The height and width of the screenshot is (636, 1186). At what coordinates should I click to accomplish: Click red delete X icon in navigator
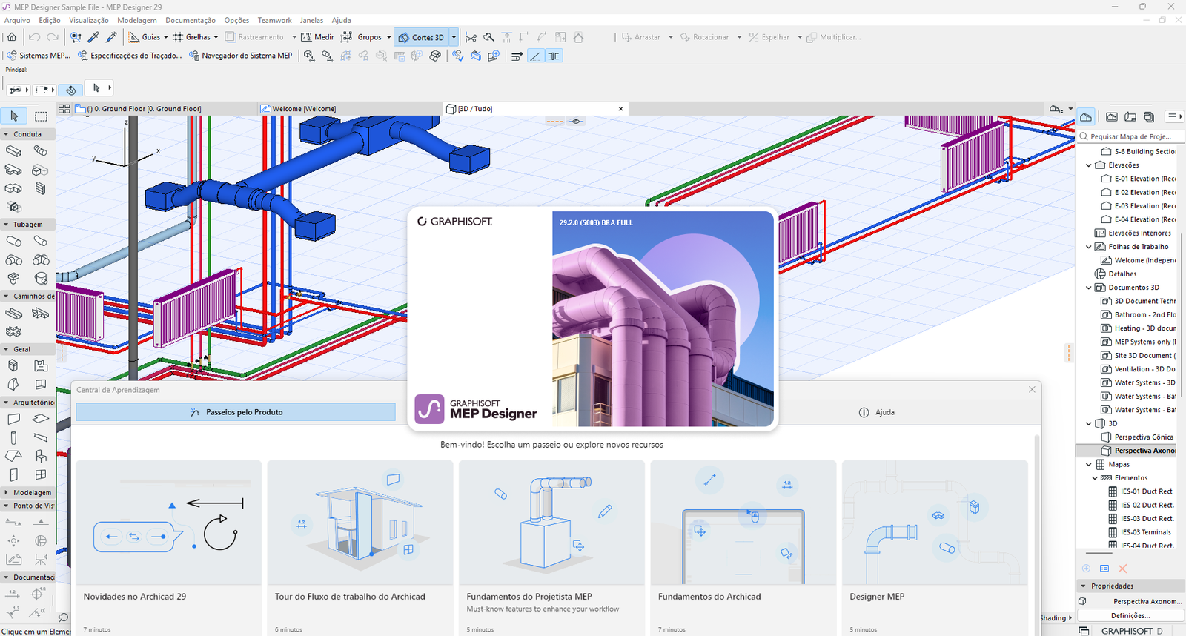pos(1122,569)
